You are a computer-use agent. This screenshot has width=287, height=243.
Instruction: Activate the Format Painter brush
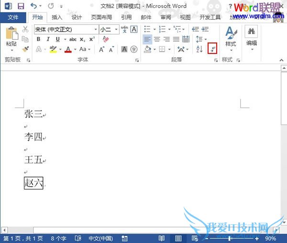pyautogui.click(x=25, y=49)
